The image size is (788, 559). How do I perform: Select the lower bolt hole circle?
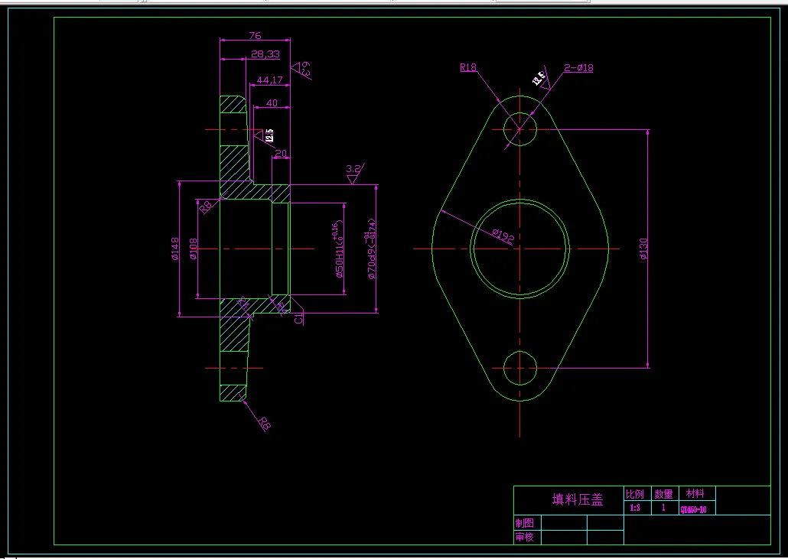click(x=520, y=368)
